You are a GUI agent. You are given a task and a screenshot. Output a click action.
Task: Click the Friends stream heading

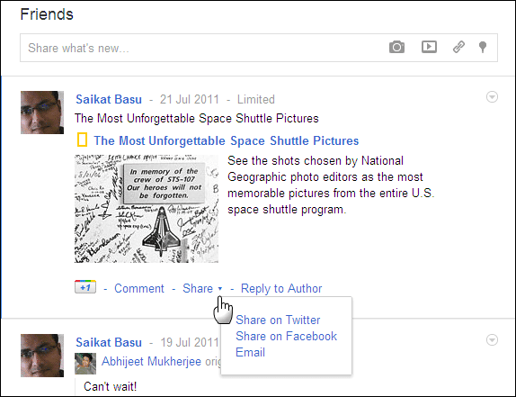click(47, 14)
